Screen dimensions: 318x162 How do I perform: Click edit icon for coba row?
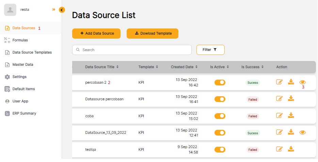tap(280, 116)
